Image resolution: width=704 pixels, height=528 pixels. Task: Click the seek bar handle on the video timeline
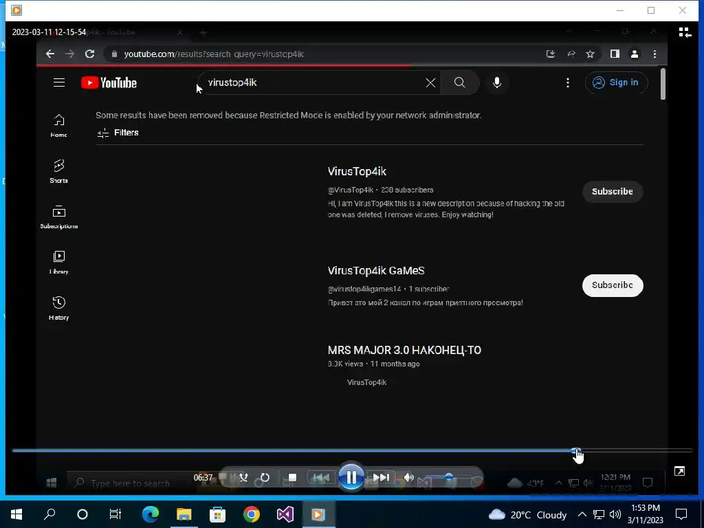tap(576, 451)
